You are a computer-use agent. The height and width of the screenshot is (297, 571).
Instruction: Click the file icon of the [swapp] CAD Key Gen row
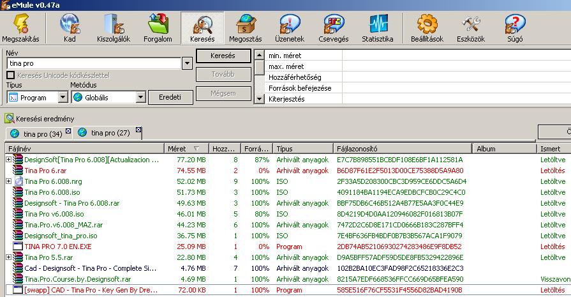click(18, 290)
